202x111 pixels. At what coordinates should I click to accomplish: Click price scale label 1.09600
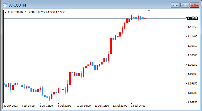point(193,74)
